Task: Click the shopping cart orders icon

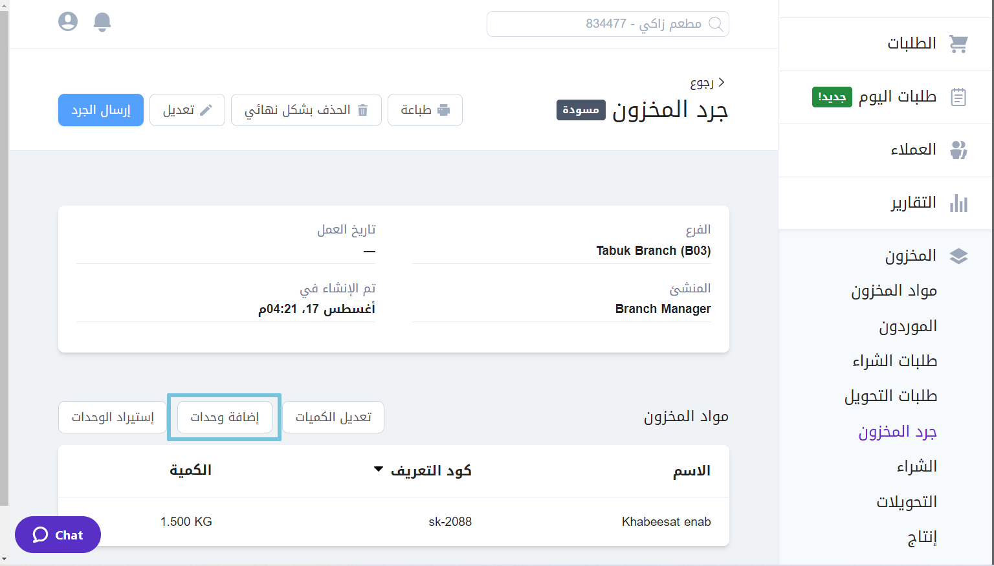Action: tap(958, 43)
